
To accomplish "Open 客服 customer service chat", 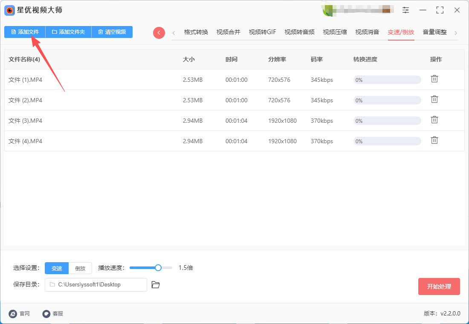I will pyautogui.click(x=53, y=314).
